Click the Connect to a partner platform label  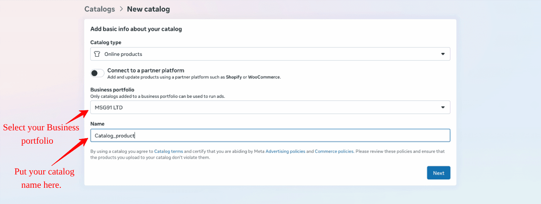click(146, 70)
